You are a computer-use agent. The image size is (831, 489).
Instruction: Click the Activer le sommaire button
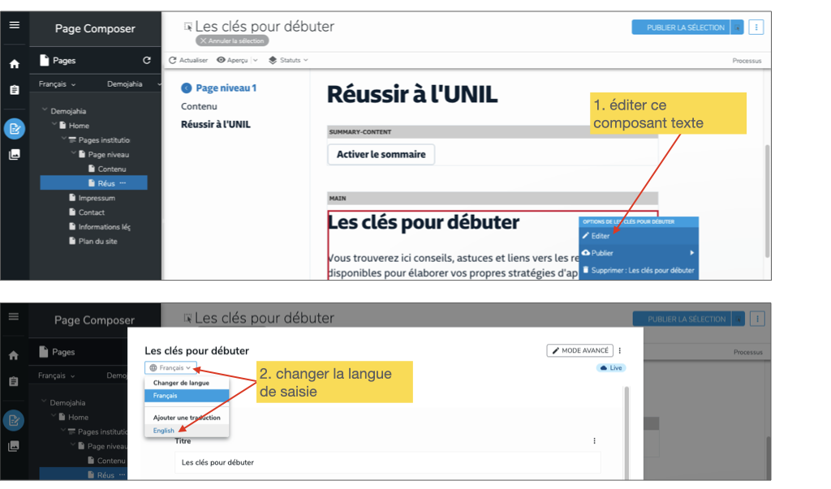pos(381,154)
